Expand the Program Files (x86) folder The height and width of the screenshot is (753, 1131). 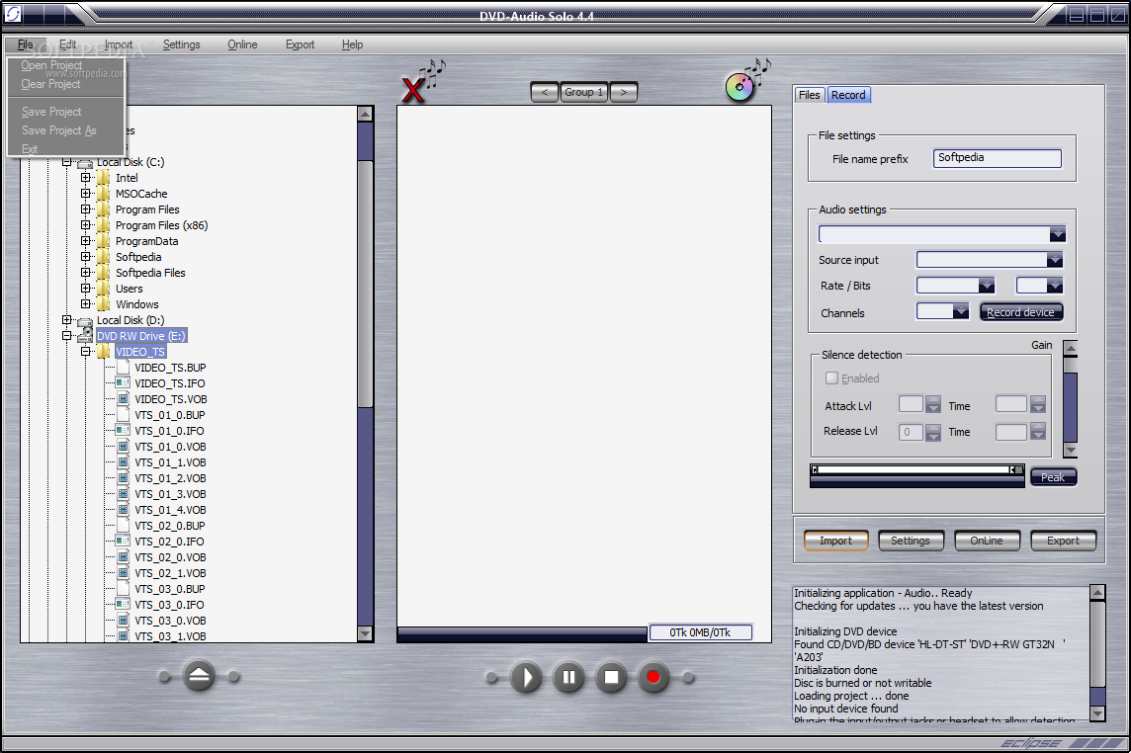(86, 225)
